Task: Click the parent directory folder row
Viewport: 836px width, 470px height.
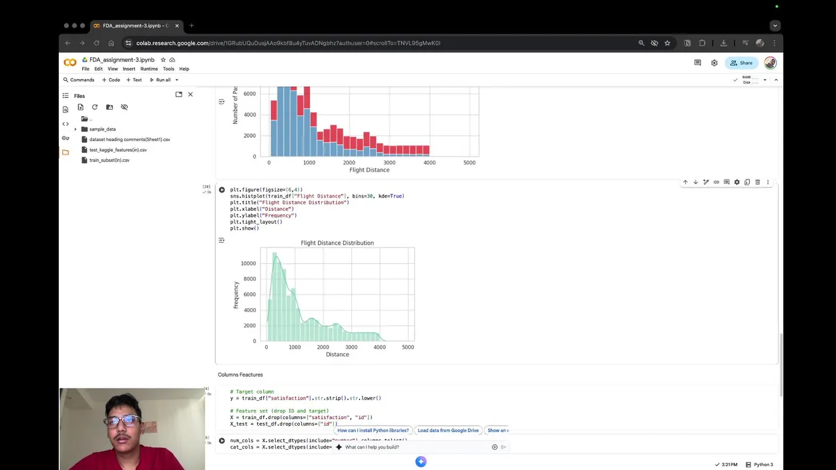Action: tap(86, 119)
